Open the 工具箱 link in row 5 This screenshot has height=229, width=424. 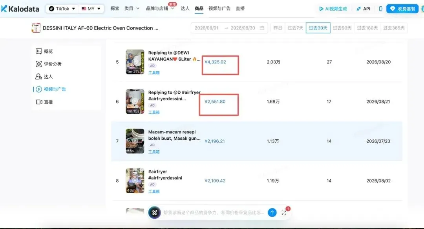[x=154, y=73]
